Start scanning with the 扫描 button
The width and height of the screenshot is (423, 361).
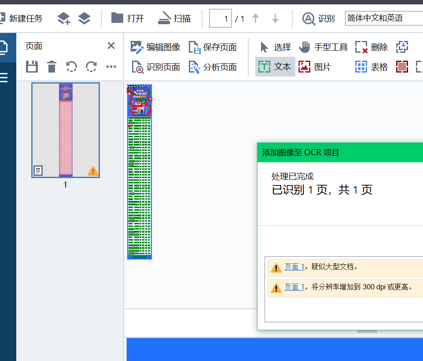(x=174, y=18)
